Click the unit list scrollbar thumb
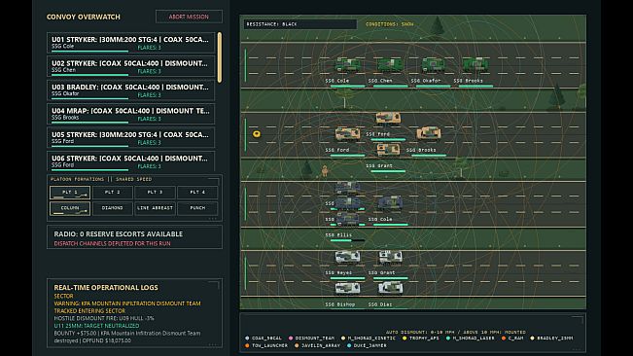The height and width of the screenshot is (356, 633). pyautogui.click(x=220, y=57)
